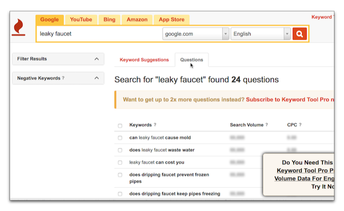Click the orange magnifier search button

(299, 34)
